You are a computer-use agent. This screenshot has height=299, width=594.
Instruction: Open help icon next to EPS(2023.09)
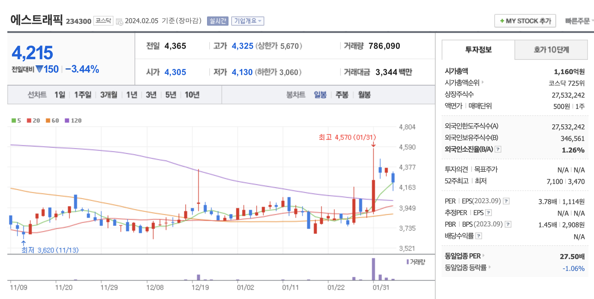506,201
